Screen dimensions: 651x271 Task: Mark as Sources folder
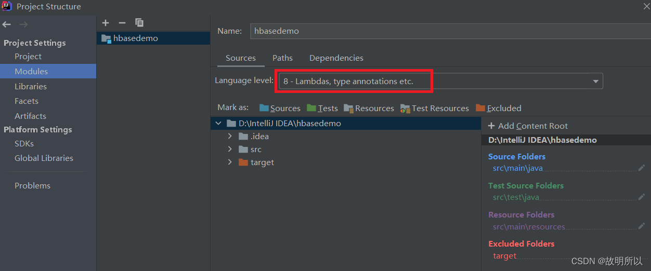click(280, 108)
